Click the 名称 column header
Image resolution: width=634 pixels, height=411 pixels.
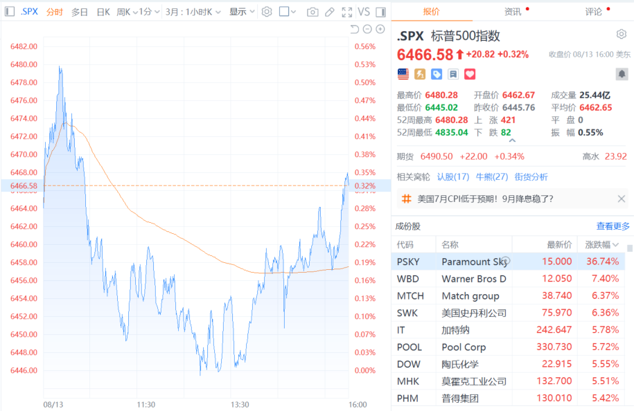(450, 245)
